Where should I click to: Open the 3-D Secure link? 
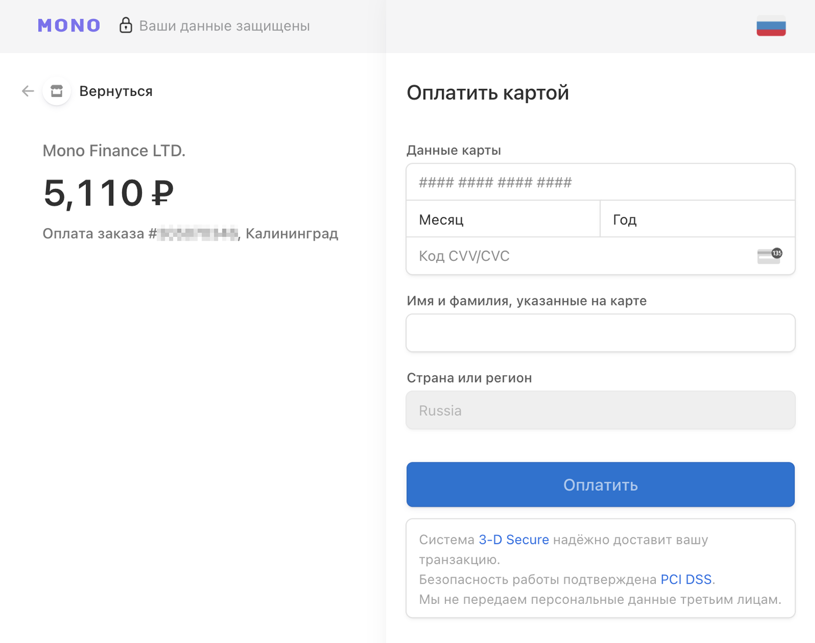pos(514,540)
